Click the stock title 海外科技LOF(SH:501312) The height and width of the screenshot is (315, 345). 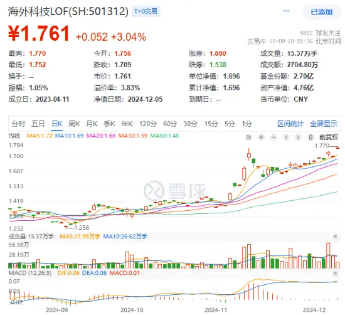[68, 11]
